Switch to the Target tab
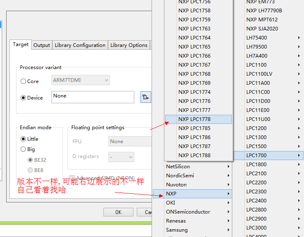The height and width of the screenshot is (237, 304). point(21,44)
